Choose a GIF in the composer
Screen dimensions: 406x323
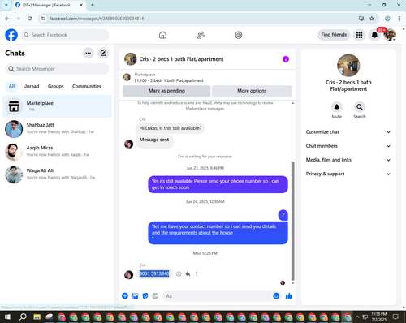[155, 296]
